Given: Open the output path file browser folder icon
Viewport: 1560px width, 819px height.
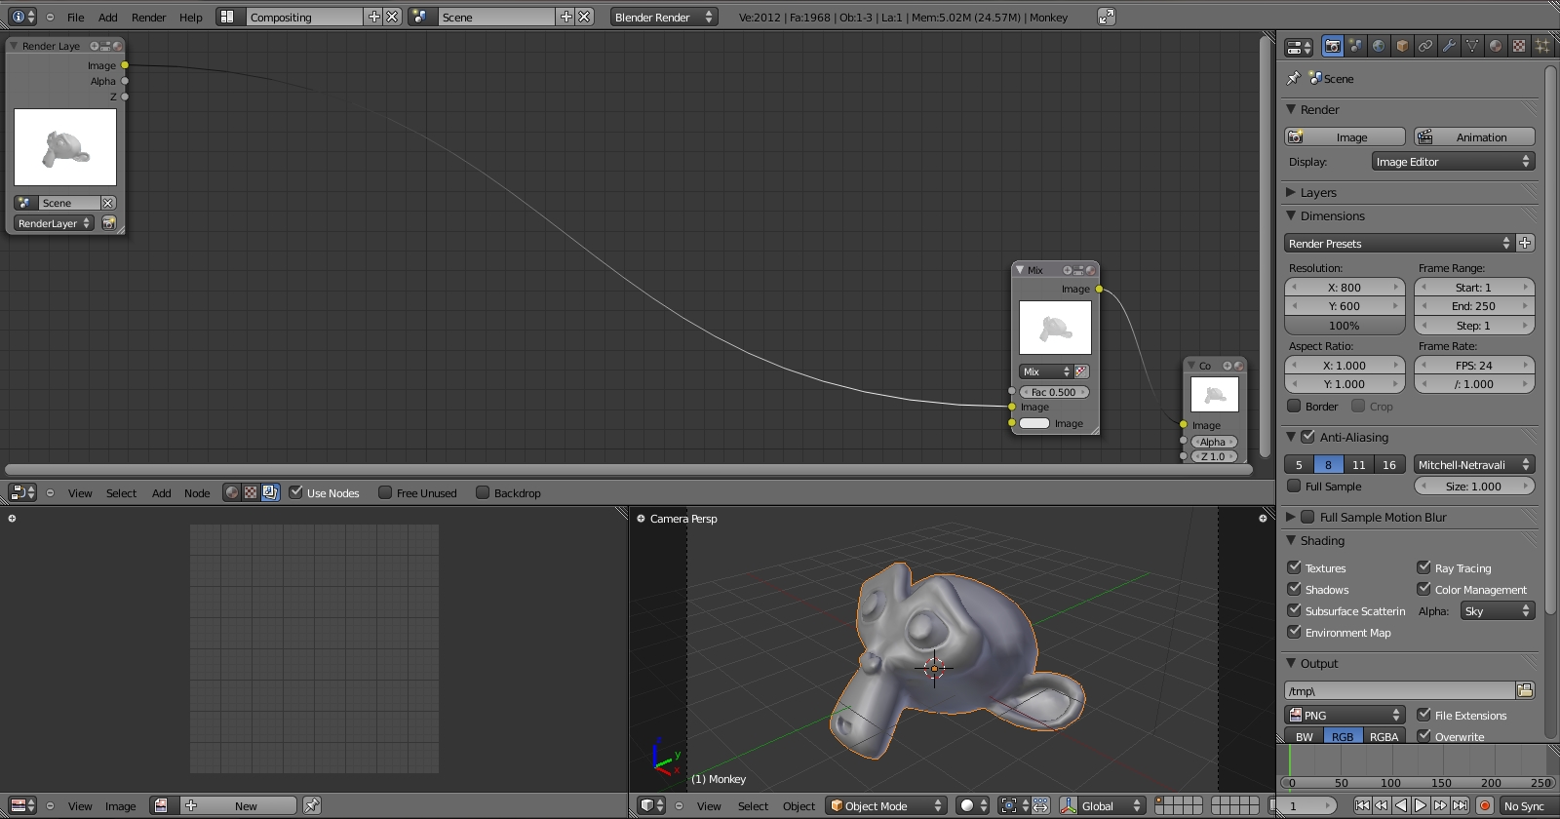Looking at the screenshot, I should 1526,690.
